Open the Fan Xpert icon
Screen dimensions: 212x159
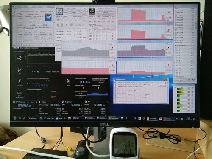tap(20, 81)
